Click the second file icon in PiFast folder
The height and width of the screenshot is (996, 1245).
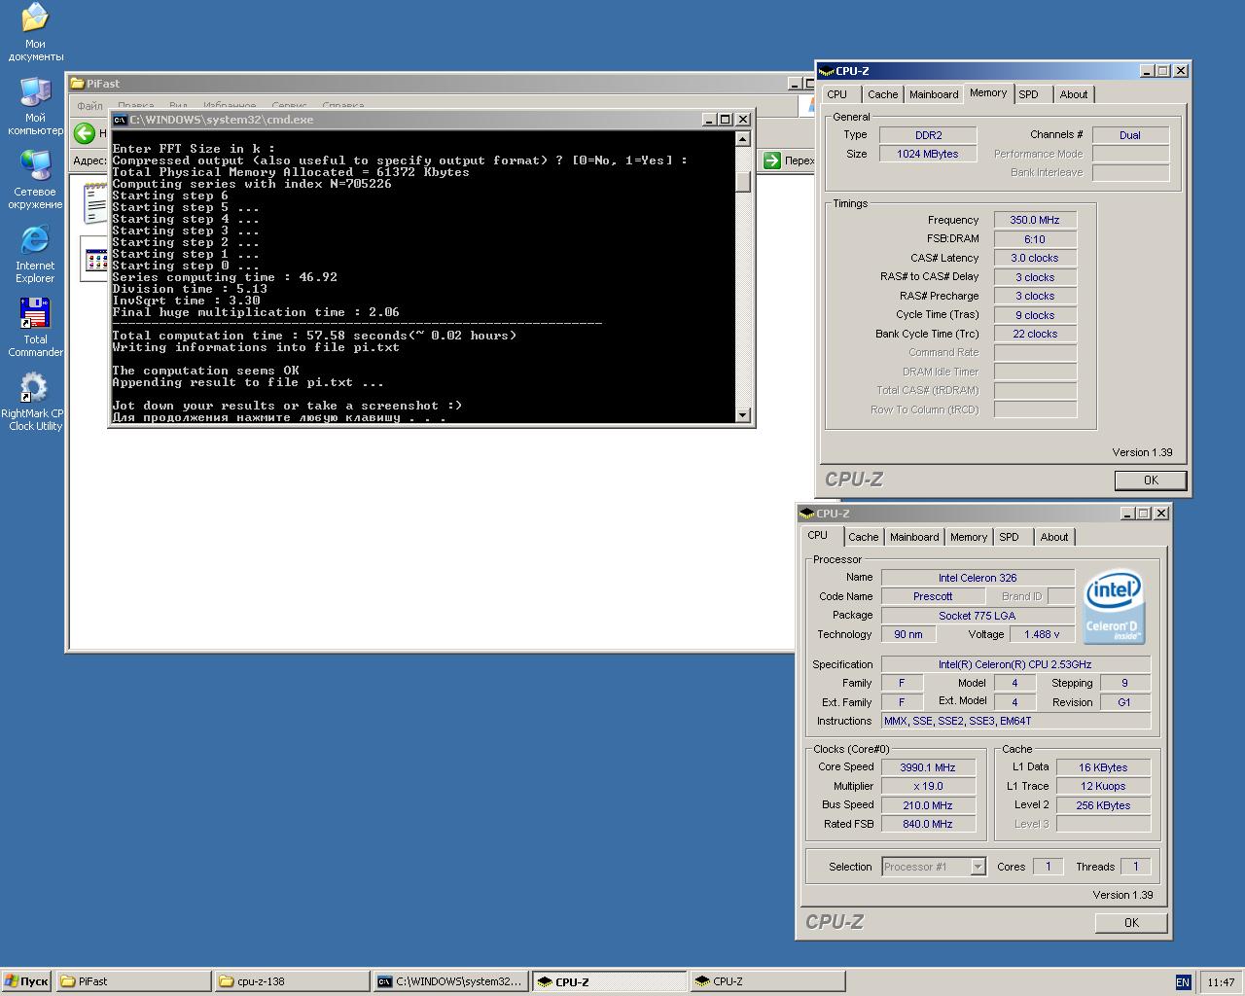(95, 260)
